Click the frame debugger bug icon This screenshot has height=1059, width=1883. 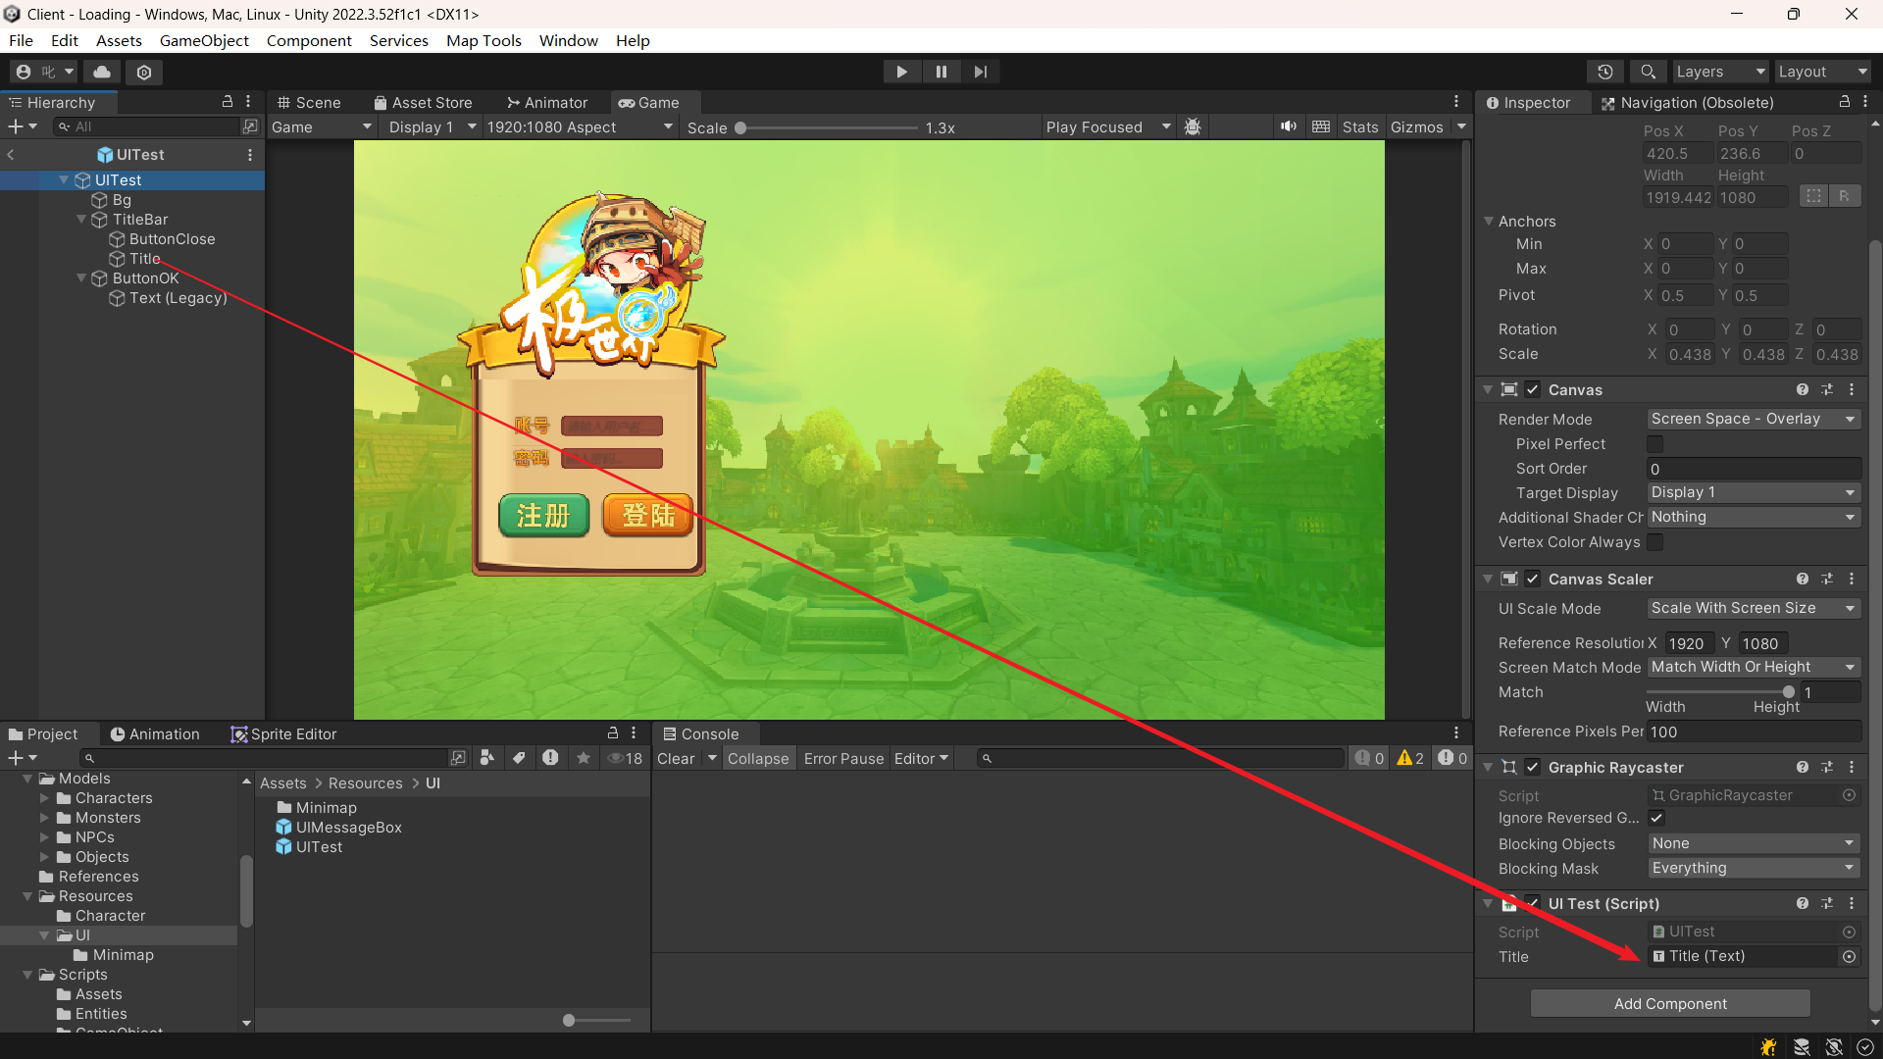1193,126
